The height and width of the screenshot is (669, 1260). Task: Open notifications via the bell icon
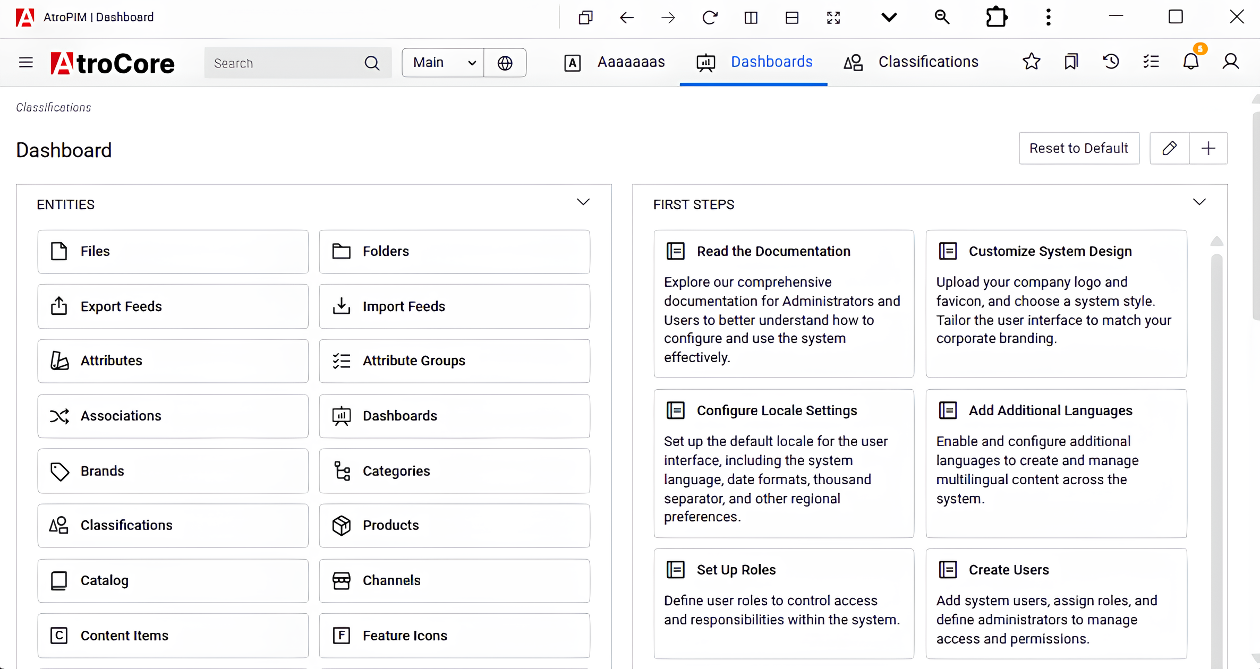(1190, 62)
